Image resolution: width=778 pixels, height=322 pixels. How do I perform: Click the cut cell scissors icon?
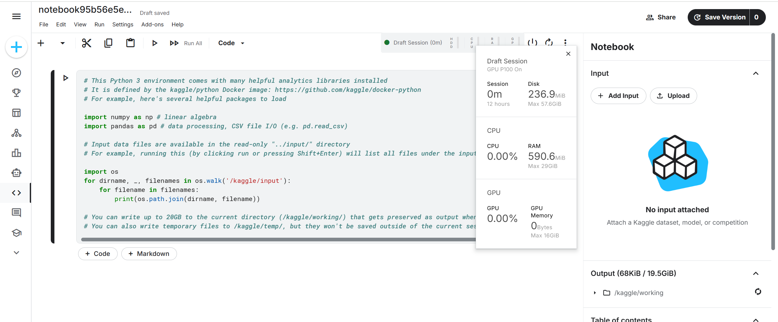point(87,43)
